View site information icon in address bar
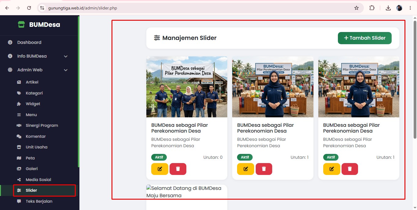Image resolution: width=417 pixels, height=210 pixels. click(42, 8)
